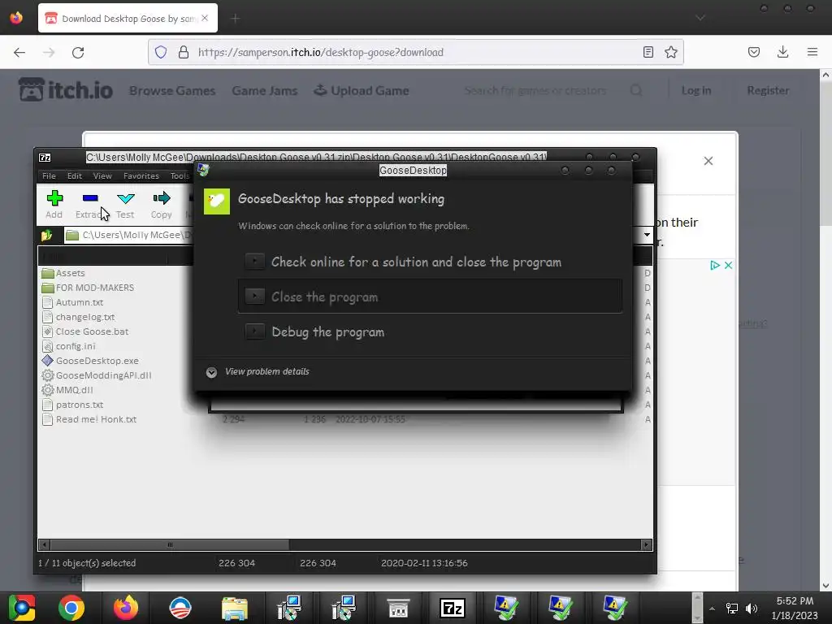Click the Test toolbar icon in 7-Zip

[x=125, y=204]
